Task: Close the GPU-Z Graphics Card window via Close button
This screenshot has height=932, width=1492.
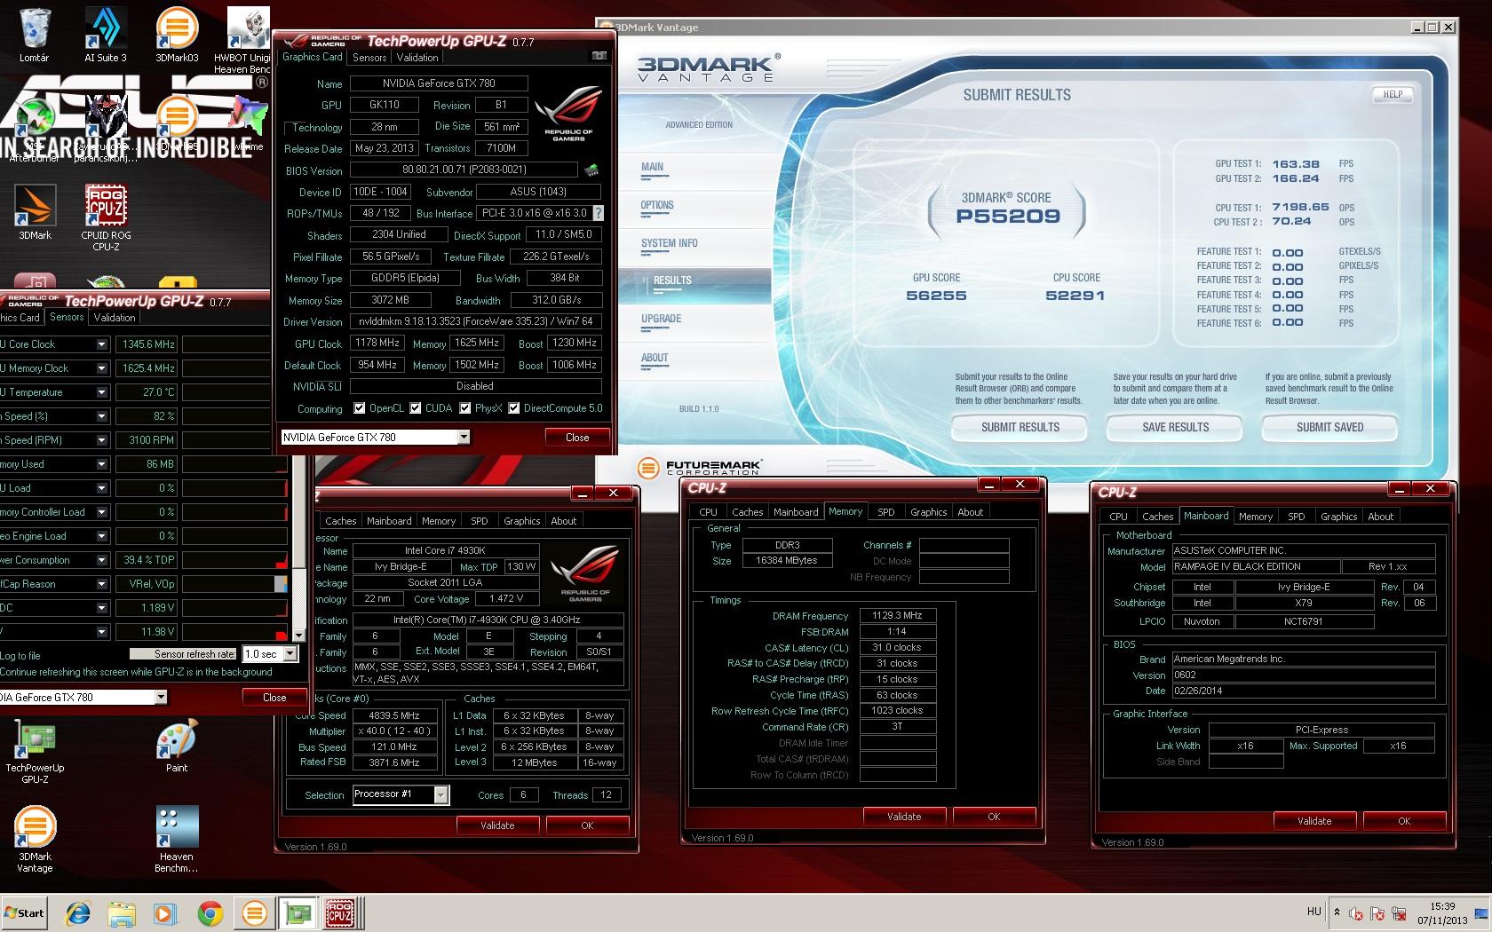Action: click(x=577, y=437)
